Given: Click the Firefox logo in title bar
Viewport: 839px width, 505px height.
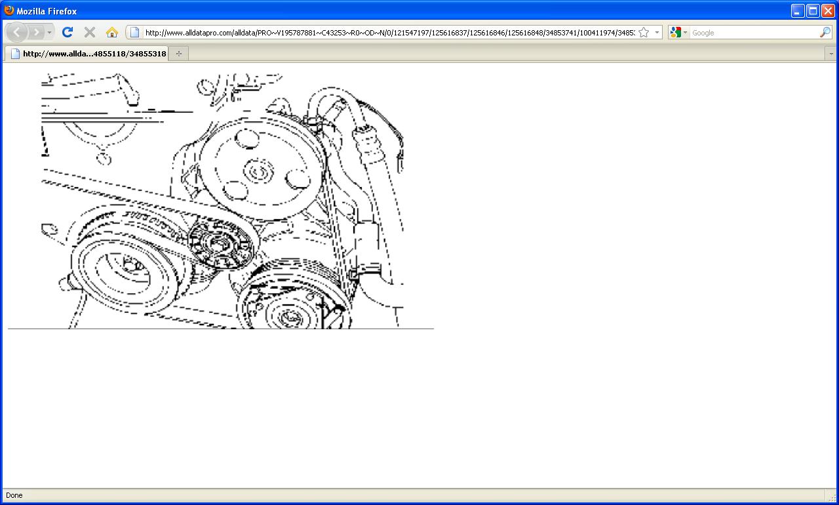Looking at the screenshot, I should pyautogui.click(x=9, y=10).
